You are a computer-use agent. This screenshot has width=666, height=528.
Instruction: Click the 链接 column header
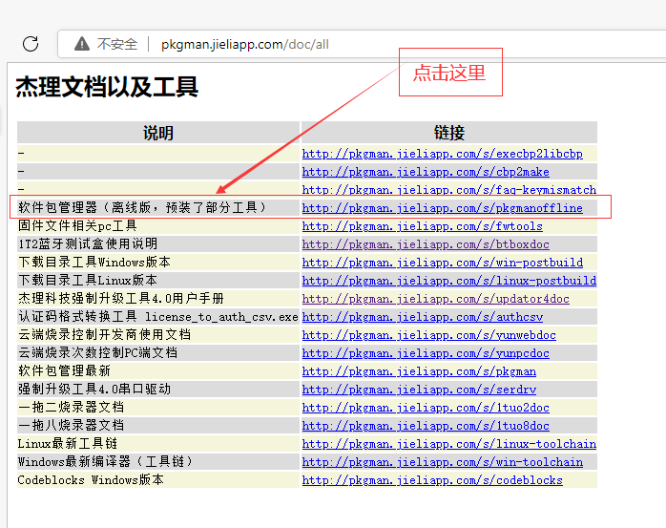pyautogui.click(x=449, y=133)
